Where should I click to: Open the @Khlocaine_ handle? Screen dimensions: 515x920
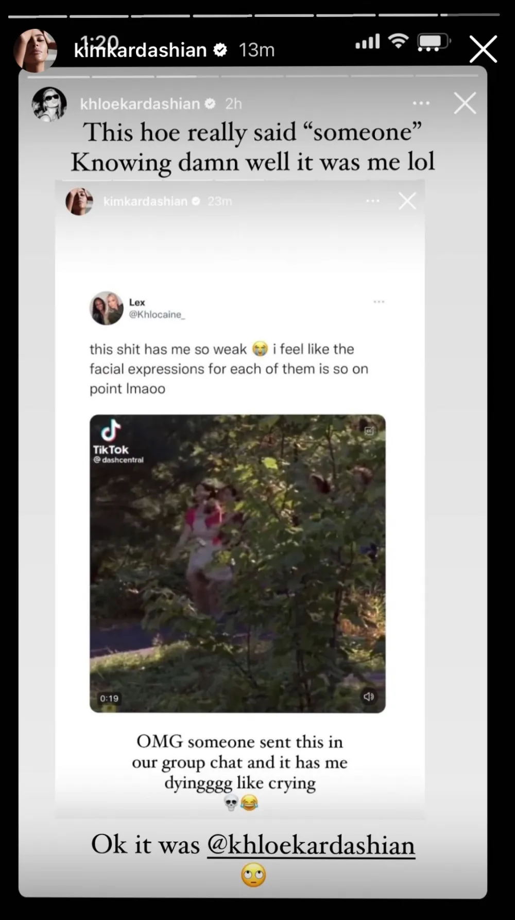157,315
